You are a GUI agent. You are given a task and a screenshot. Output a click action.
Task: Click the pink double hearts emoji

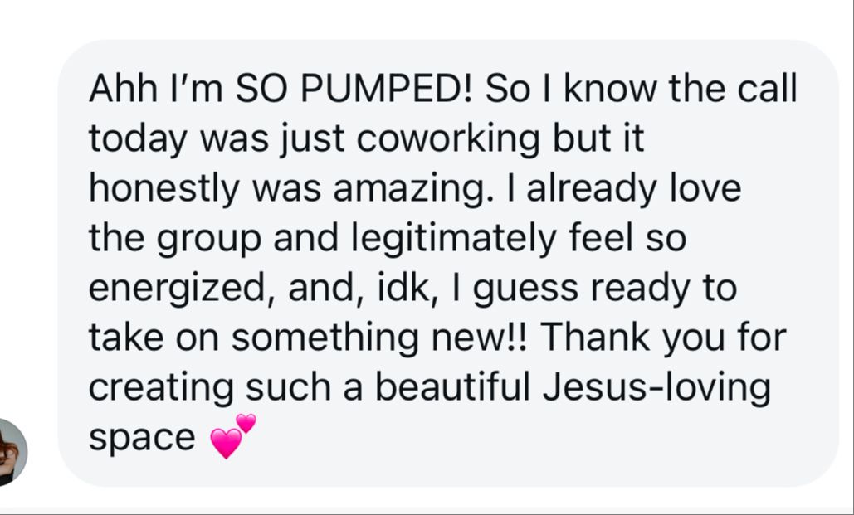[x=232, y=436]
